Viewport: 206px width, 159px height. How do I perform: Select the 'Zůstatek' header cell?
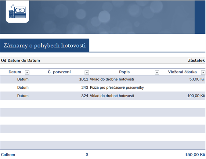click(196, 61)
